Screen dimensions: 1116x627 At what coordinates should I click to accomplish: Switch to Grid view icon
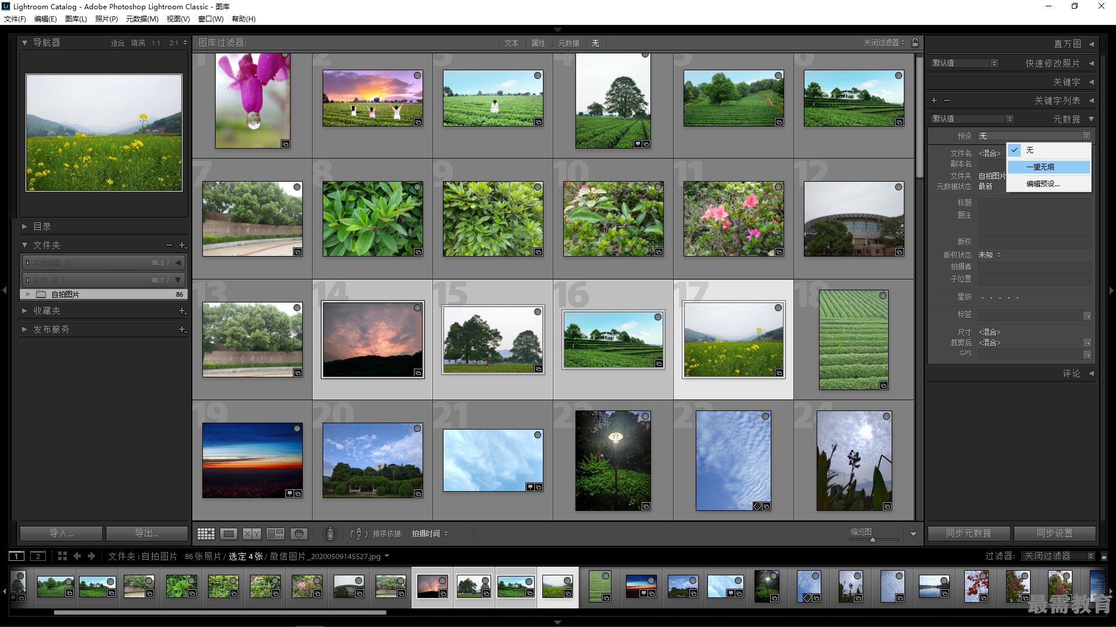click(206, 534)
